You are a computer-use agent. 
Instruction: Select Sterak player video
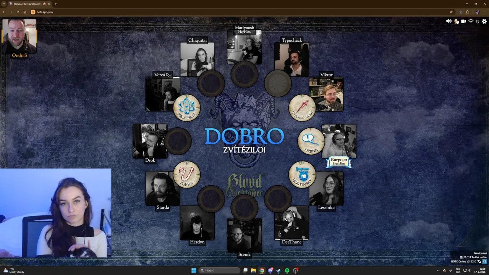244,235
